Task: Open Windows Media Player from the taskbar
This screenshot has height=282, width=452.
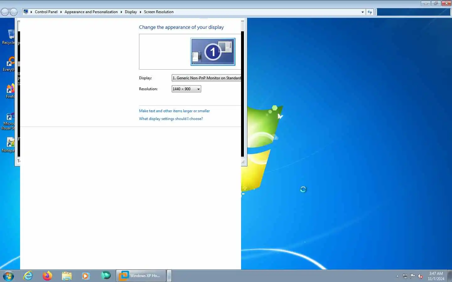Action: point(86,276)
